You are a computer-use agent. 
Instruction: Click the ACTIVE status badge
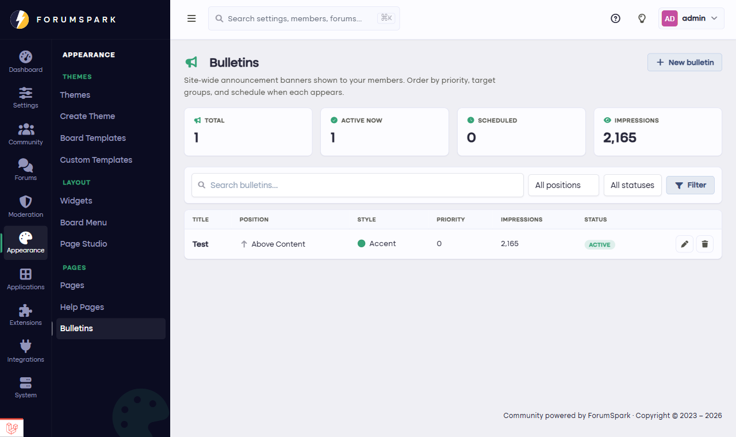click(600, 244)
